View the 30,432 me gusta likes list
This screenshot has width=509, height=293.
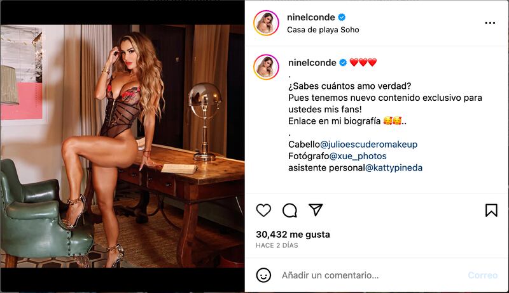coord(293,235)
